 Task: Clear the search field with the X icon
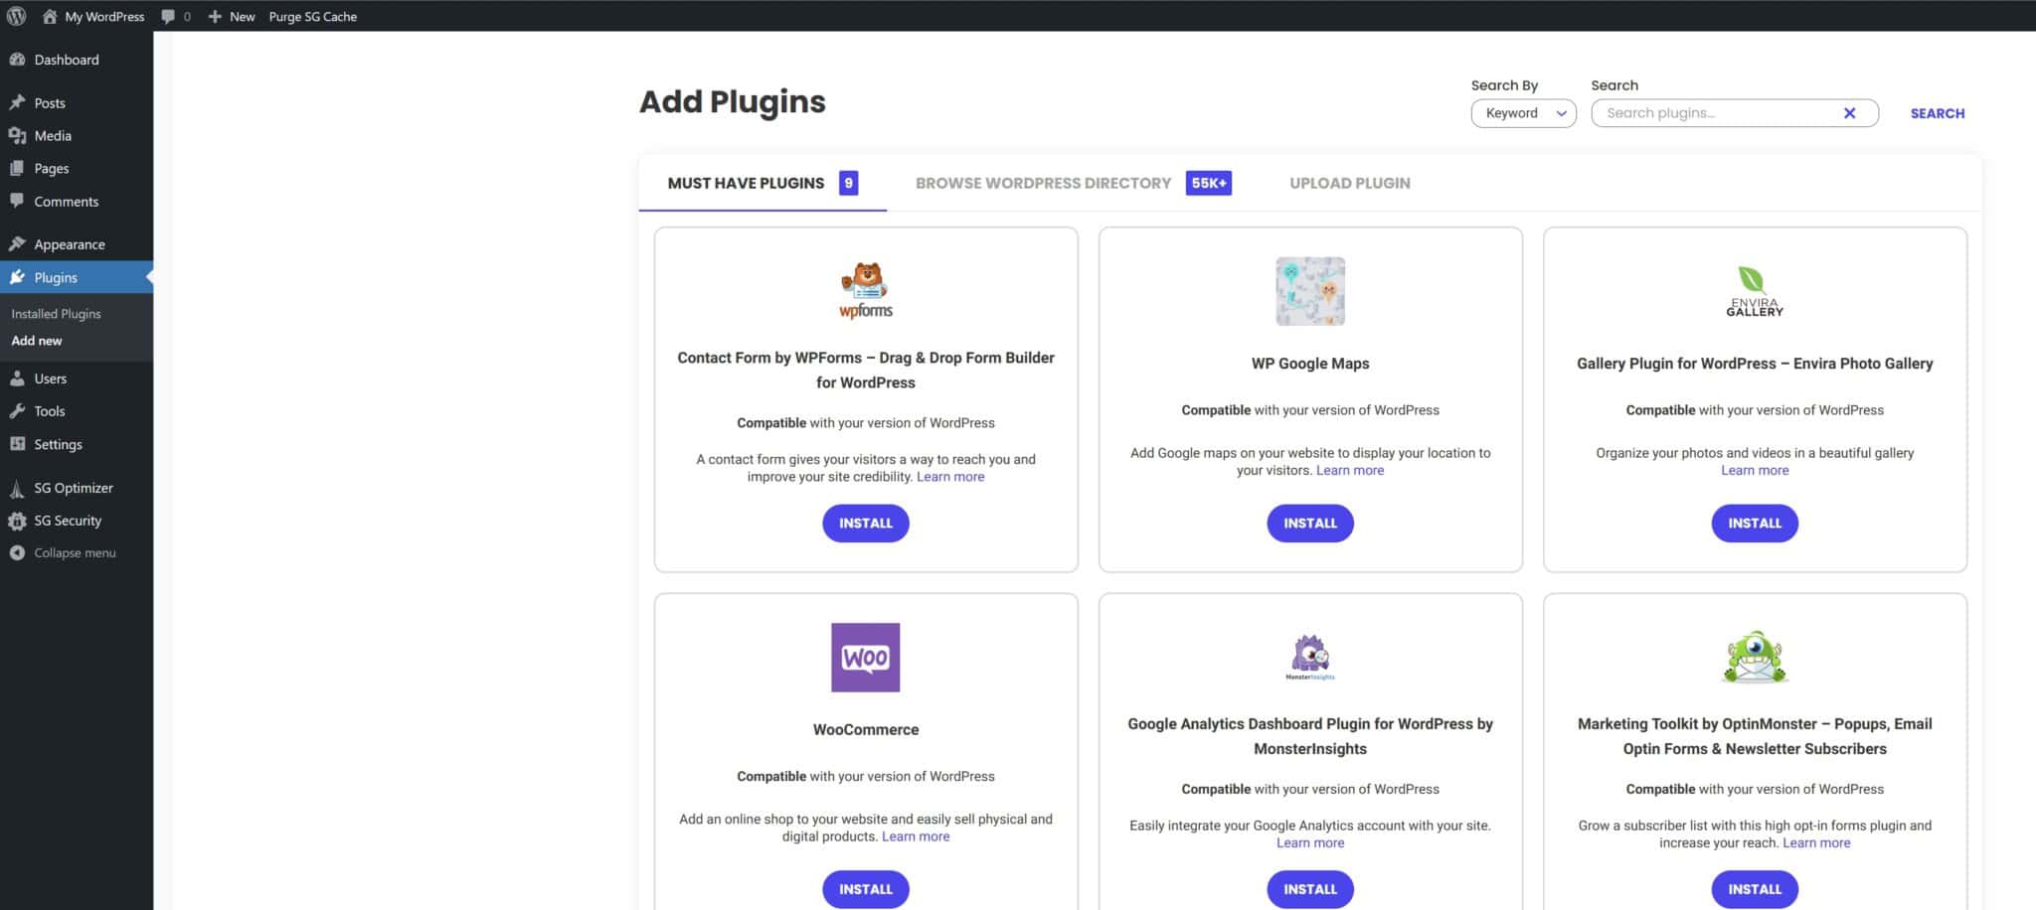pos(1849,113)
